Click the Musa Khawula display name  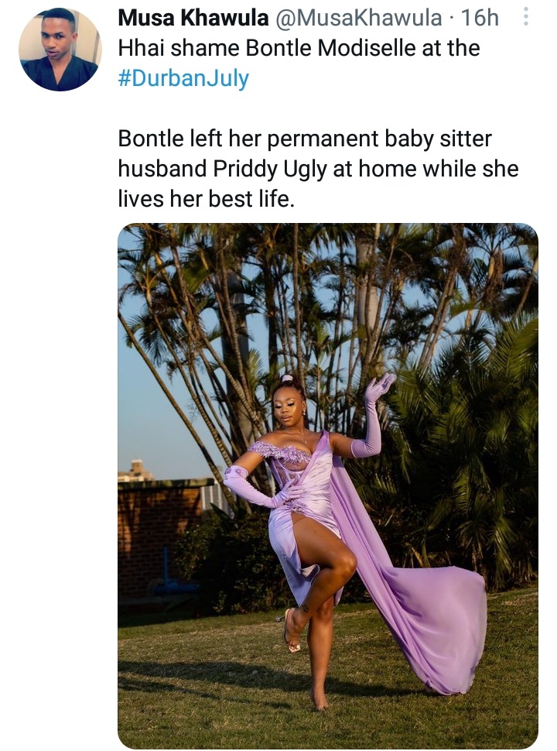coord(193,19)
